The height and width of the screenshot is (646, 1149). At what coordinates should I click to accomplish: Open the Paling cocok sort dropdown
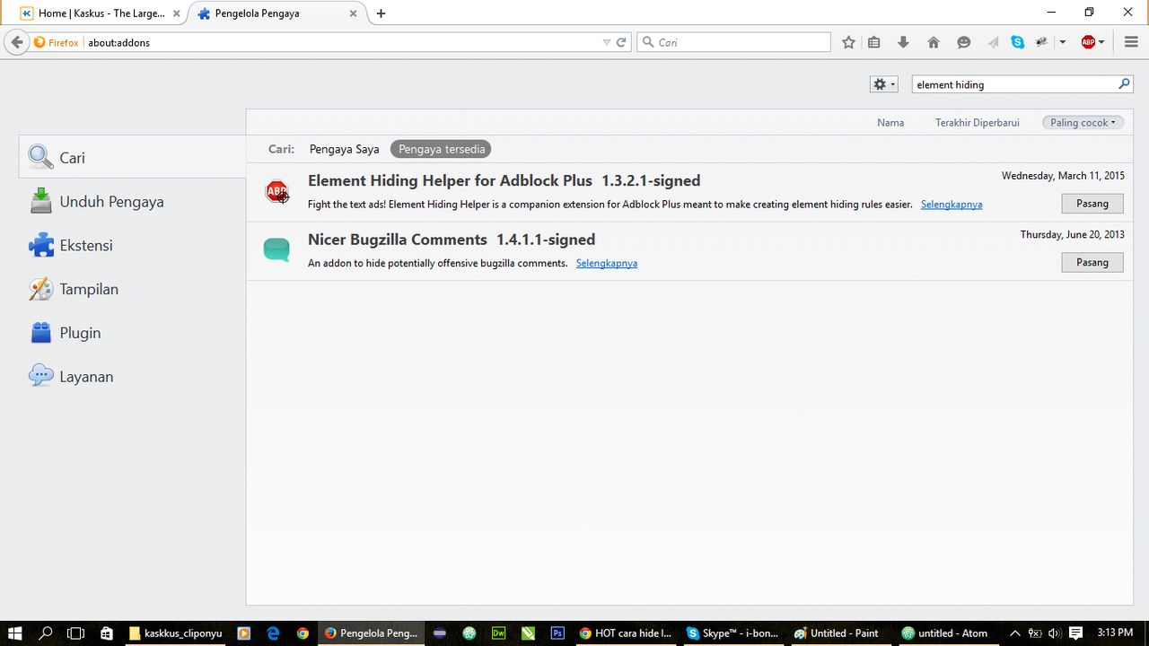(x=1083, y=122)
